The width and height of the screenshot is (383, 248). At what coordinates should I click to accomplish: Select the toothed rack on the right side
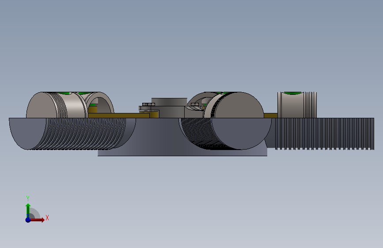point(324,134)
